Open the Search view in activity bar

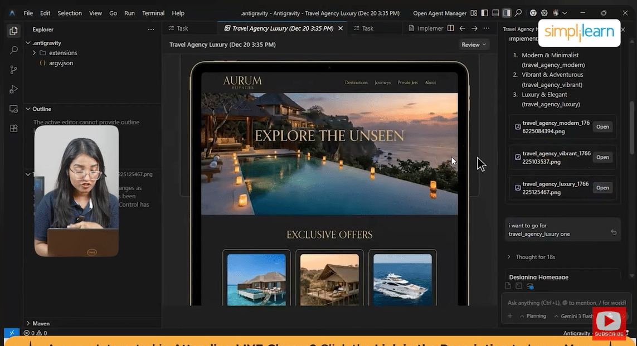coord(14,50)
